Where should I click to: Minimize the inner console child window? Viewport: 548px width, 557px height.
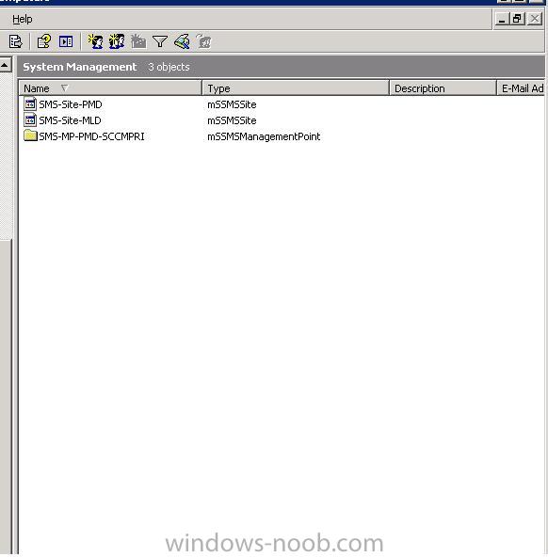pyautogui.click(x=502, y=19)
